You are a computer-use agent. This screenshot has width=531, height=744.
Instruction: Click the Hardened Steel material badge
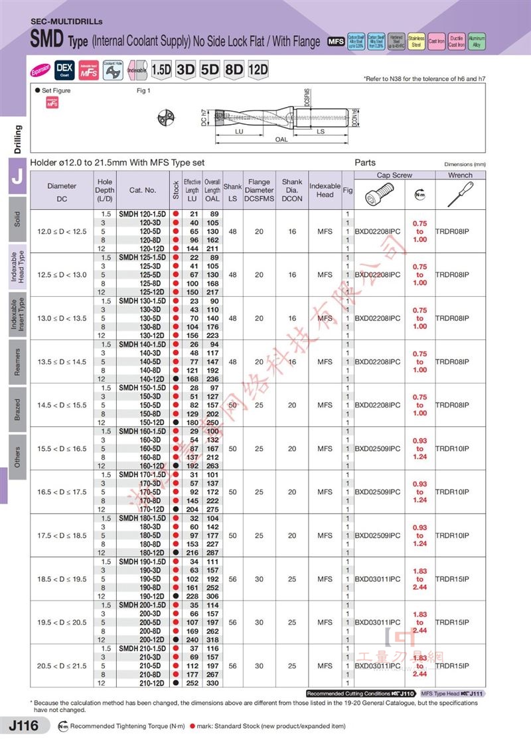(x=396, y=42)
